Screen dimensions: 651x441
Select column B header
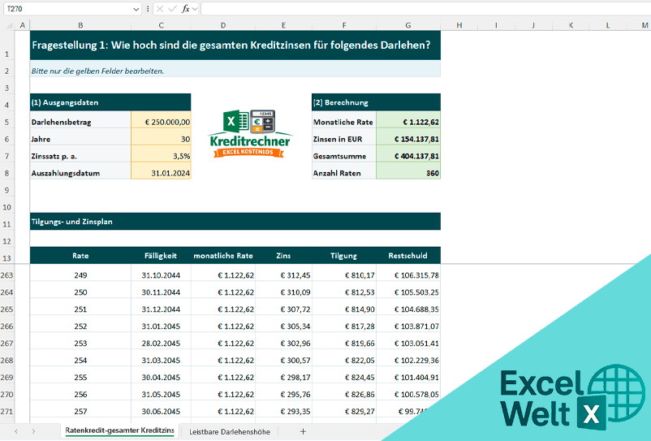tap(80, 25)
